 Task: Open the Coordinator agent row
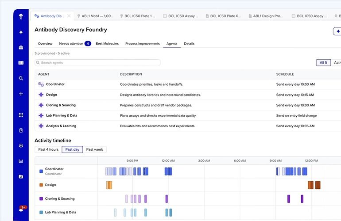[x=188, y=84]
